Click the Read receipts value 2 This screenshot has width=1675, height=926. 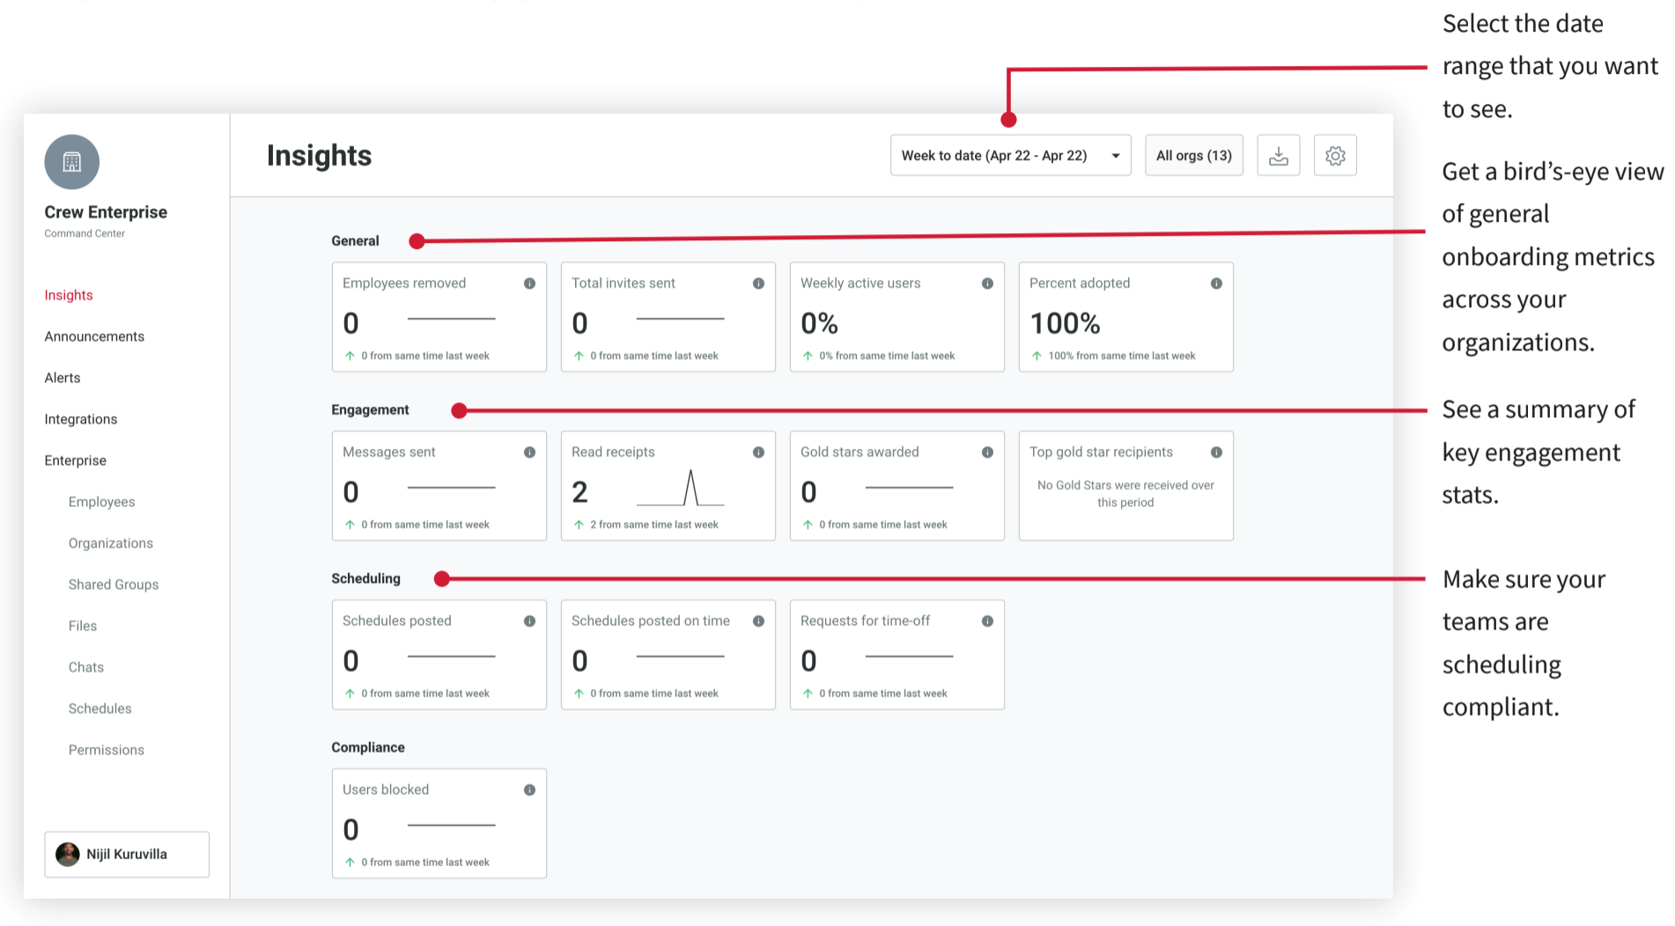click(x=579, y=492)
